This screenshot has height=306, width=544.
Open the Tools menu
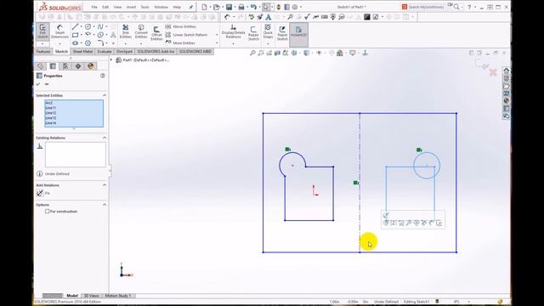[144, 7]
